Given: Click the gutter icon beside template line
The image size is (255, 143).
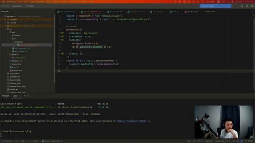Looking at the screenshot, I should click(63, 40).
